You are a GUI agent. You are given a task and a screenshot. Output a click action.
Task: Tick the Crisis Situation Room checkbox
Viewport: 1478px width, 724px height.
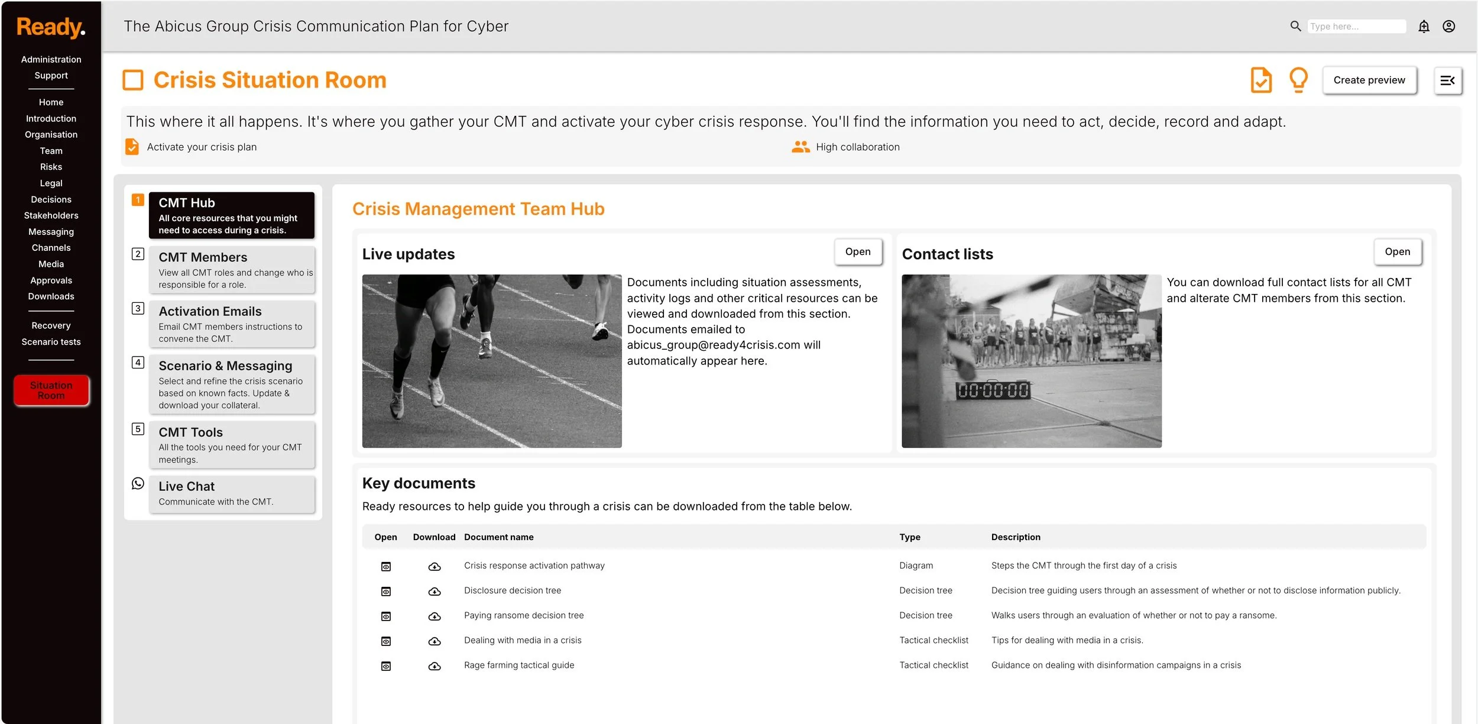point(133,80)
